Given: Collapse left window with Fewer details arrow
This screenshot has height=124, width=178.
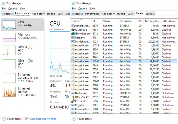Looking at the screenshot, I should pyautogui.click(x=4, y=119).
